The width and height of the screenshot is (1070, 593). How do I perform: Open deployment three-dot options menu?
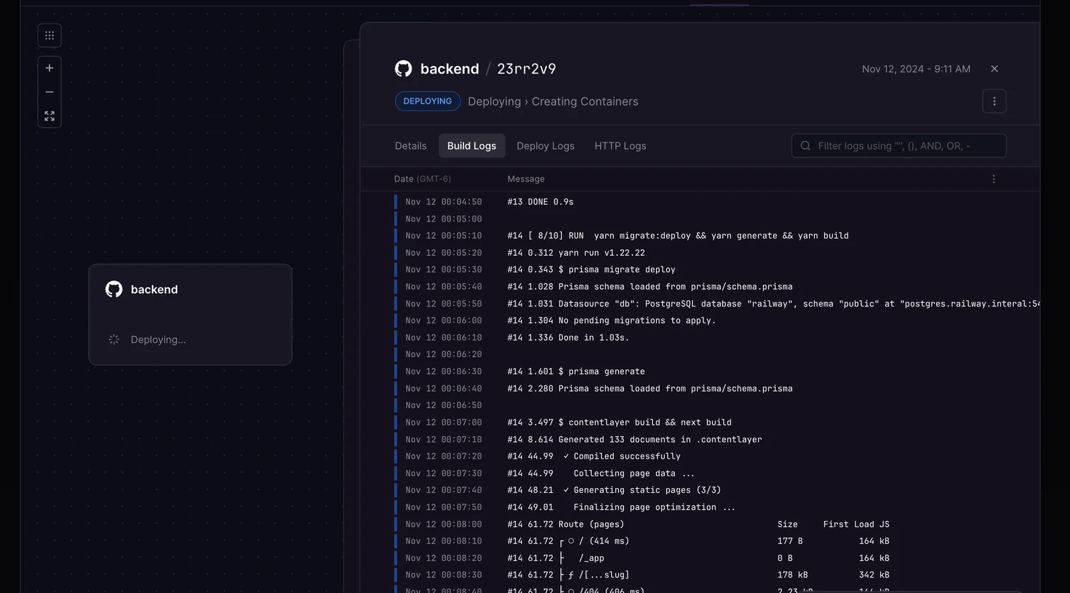click(x=994, y=102)
